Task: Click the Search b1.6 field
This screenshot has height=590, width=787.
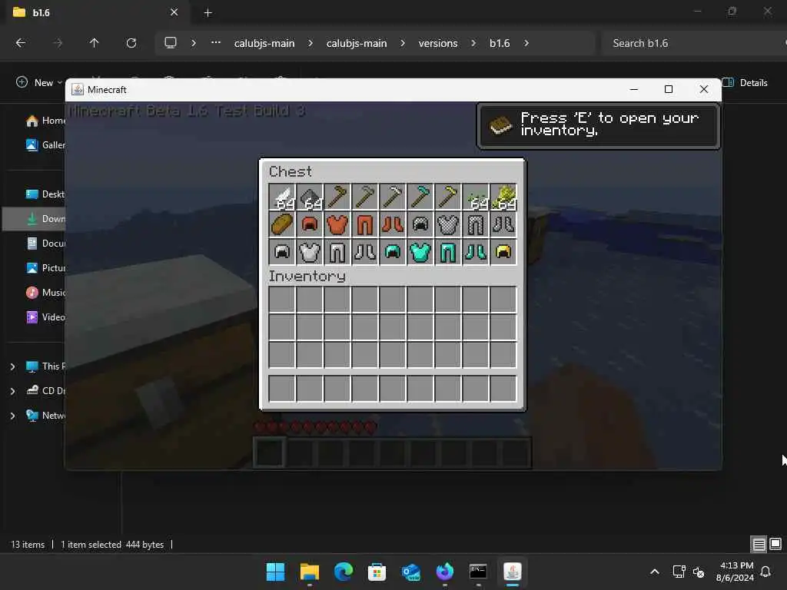Action: 692,43
